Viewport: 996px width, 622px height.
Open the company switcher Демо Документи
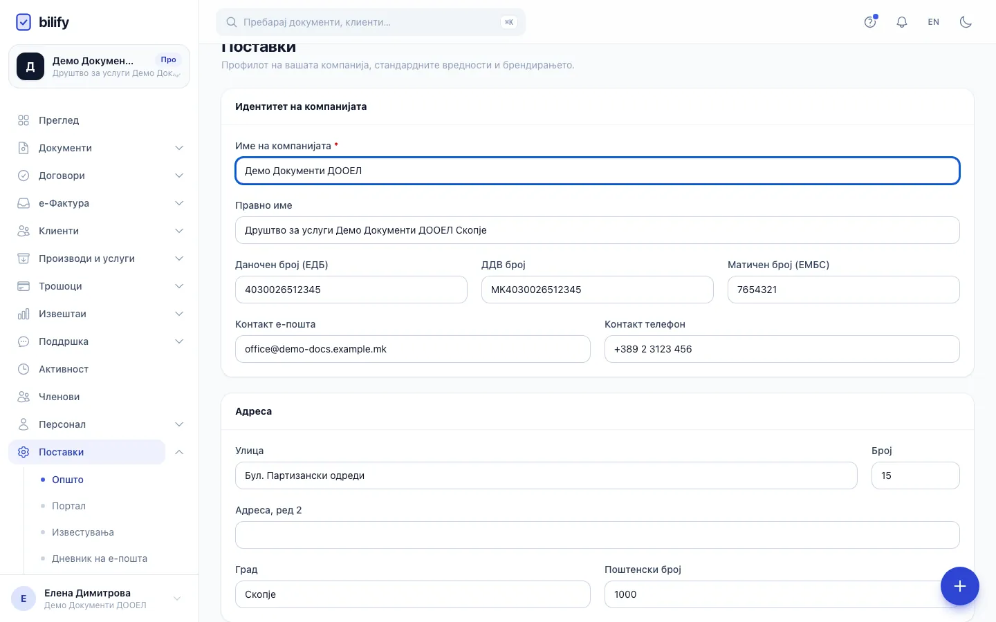99,66
